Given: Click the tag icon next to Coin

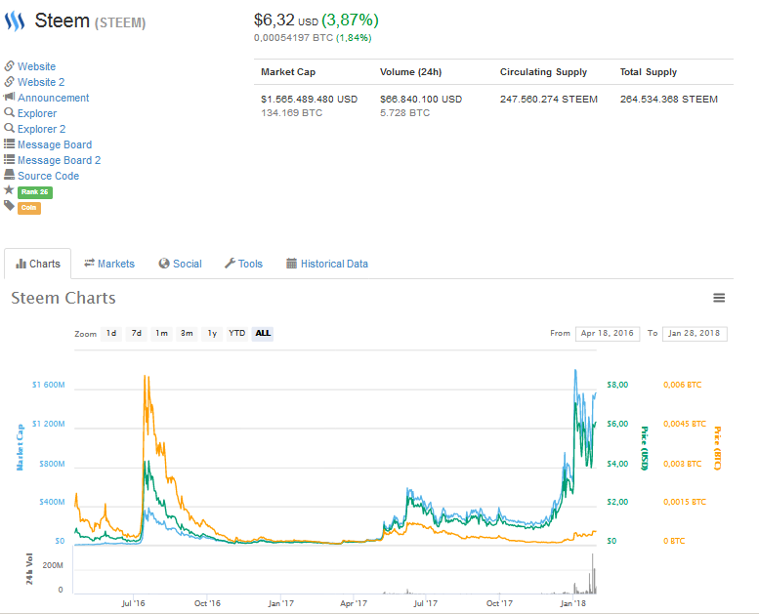Looking at the screenshot, I should click(9, 206).
